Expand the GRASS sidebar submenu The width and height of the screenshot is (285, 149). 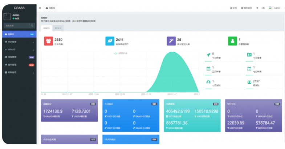pos(18,49)
